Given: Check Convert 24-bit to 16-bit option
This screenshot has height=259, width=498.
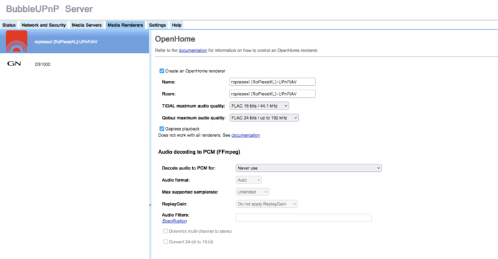Looking at the screenshot, I should (x=165, y=242).
